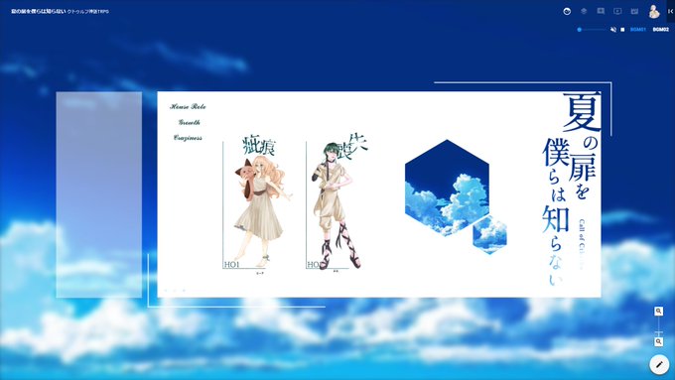The height and width of the screenshot is (380, 675).
Task: Open the House Rule link
Action: click(x=188, y=107)
